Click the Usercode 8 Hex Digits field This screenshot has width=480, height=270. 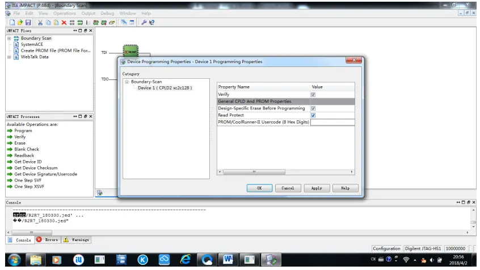point(332,122)
